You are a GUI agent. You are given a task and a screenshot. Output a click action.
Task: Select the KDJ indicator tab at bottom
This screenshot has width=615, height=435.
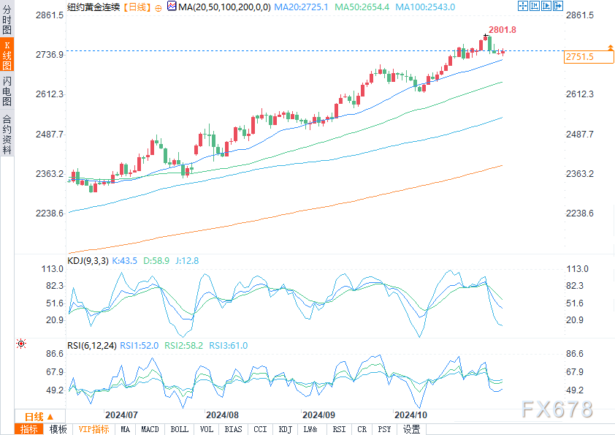pos(285,429)
